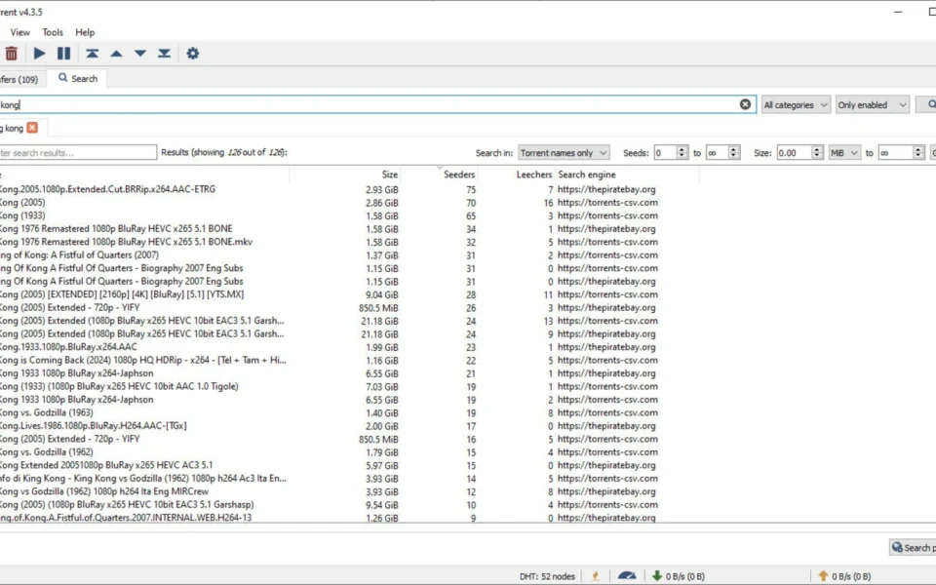936x585 pixels.
Task: Increase minimum Size stepper value
Action: coord(817,149)
